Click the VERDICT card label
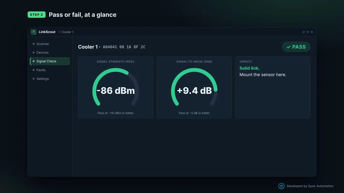 [x=246, y=62]
